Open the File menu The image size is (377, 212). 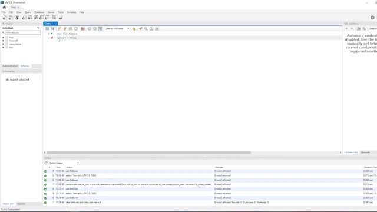coord(4,12)
